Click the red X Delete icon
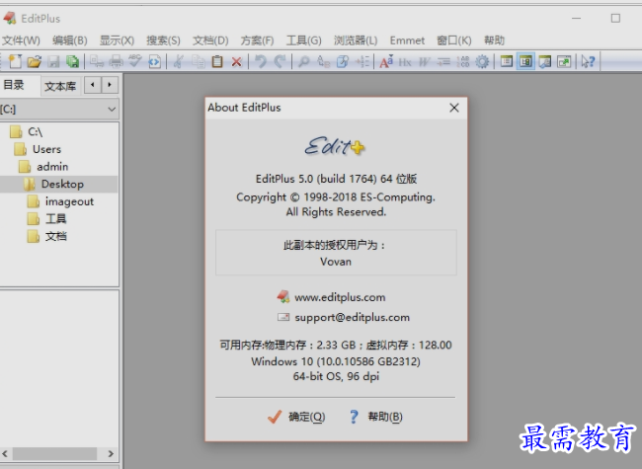 (236, 62)
